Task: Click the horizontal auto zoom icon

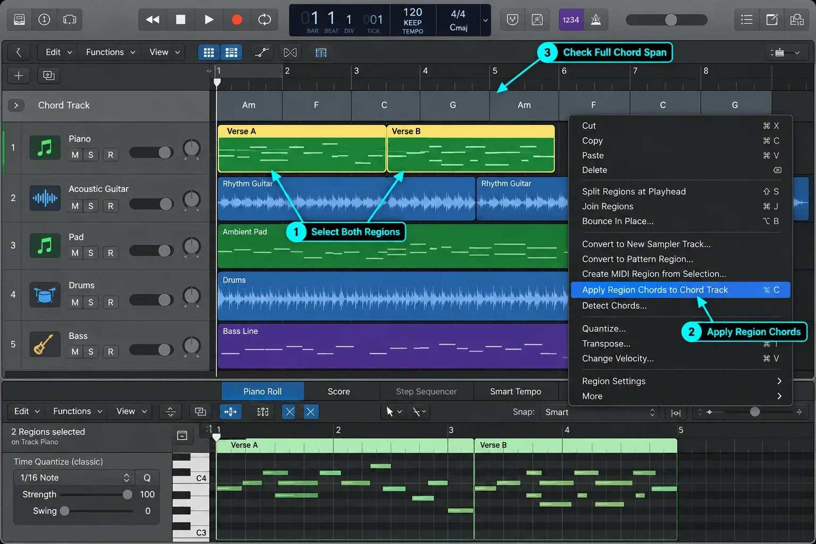Action: [x=676, y=412]
